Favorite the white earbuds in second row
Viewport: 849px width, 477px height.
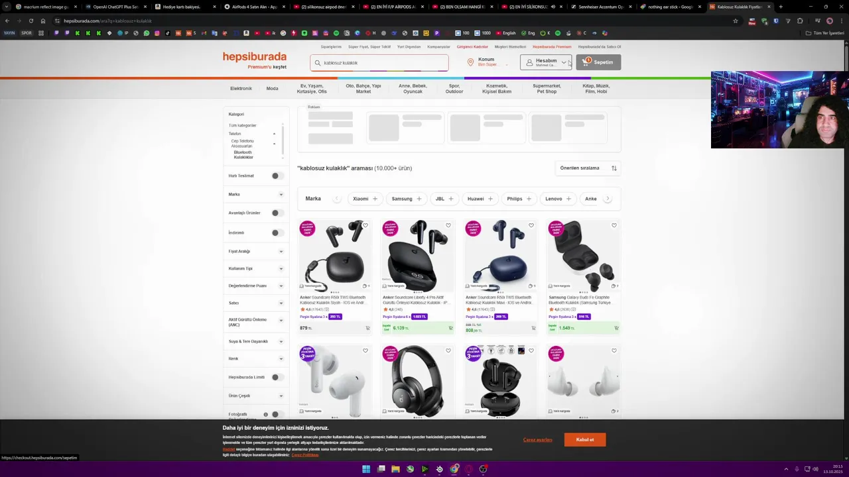[365, 350]
